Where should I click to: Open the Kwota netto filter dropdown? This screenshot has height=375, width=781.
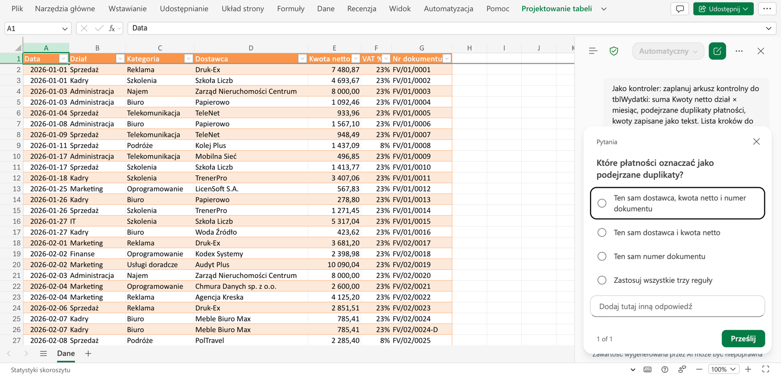(355, 59)
